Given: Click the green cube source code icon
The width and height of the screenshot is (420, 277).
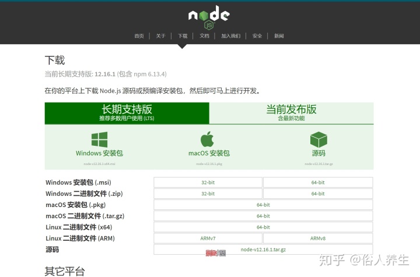Looking at the screenshot, I should [318, 139].
